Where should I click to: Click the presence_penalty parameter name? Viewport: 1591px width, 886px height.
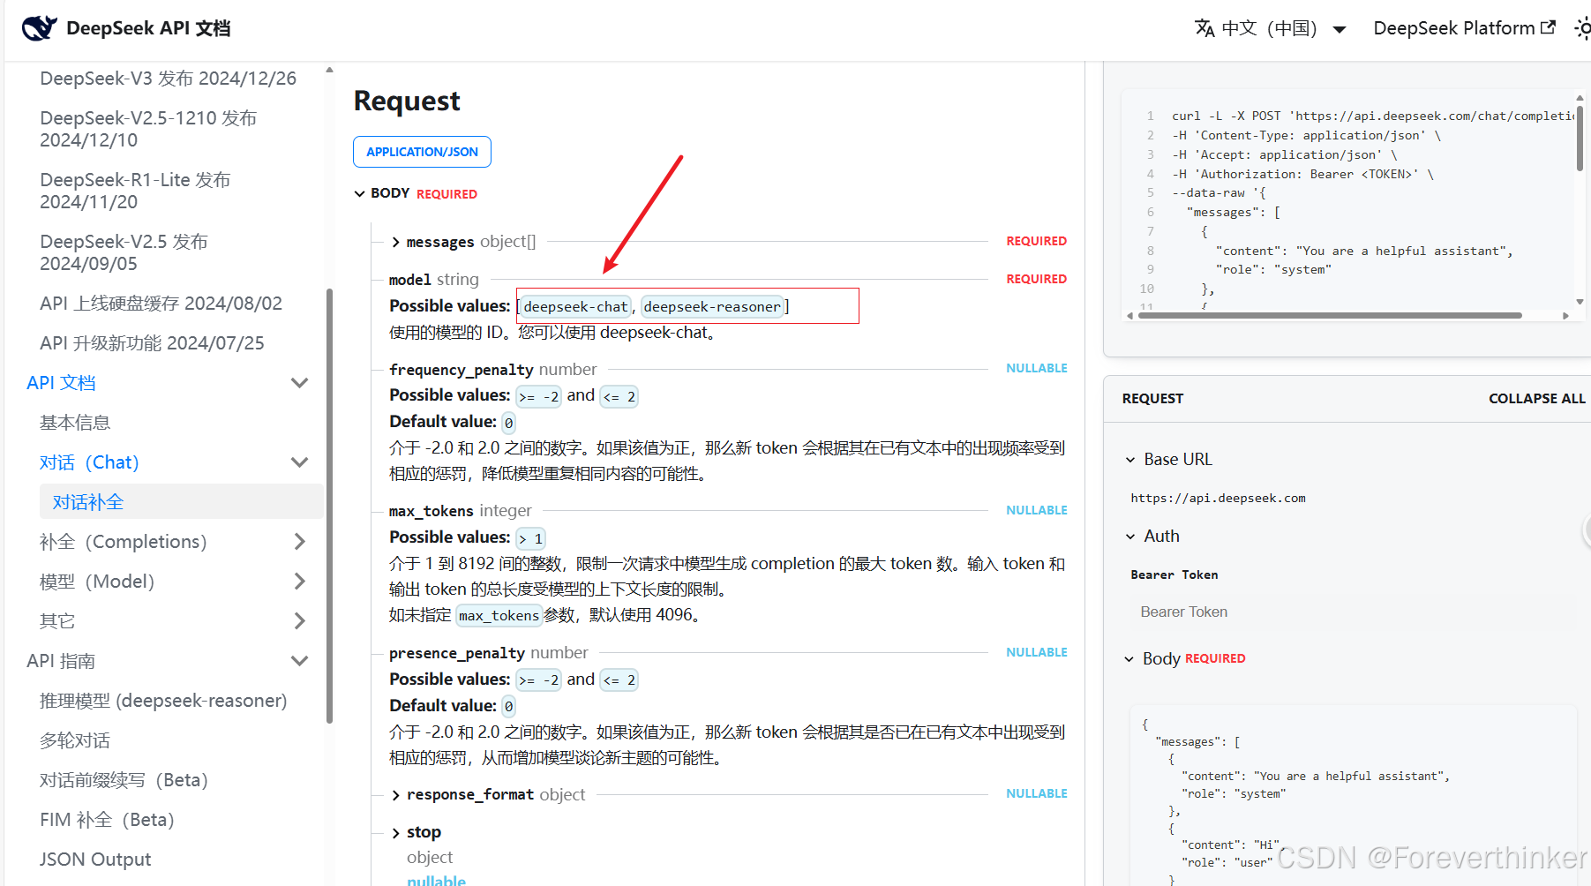[457, 653]
